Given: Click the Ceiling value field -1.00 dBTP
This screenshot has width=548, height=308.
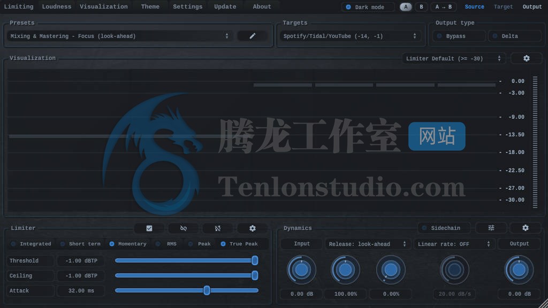Looking at the screenshot, I should (81, 276).
